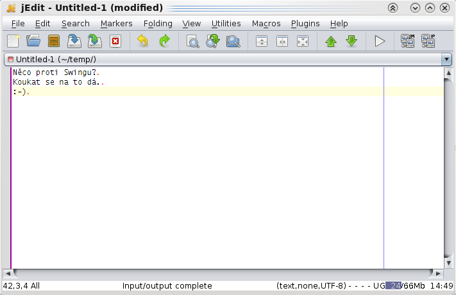456x295 pixels.
Task: Click the IP toolbar icon
Action: coord(428,41)
